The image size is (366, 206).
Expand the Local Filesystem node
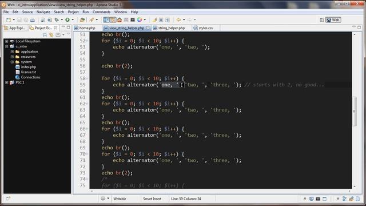point(7,41)
